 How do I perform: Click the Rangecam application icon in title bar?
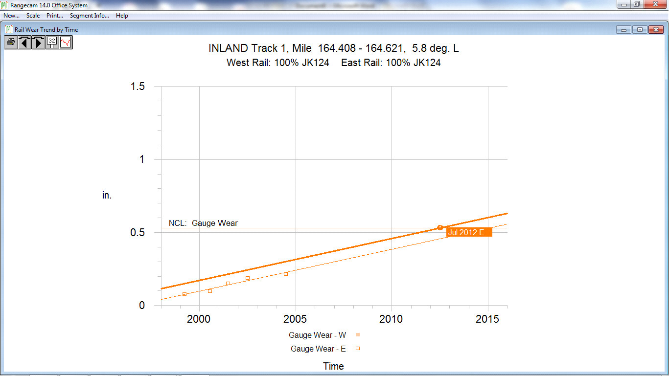(x=4, y=5)
